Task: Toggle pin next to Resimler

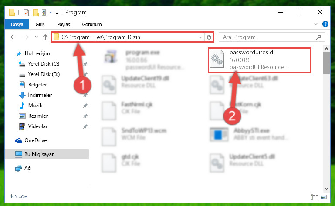Action: pyautogui.click(x=85, y=116)
